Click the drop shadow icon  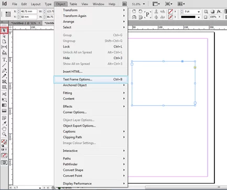pos(212,12)
